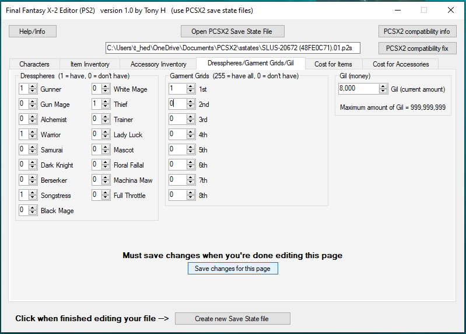Viewport: 466px width, 334px height.
Task: Switch to the Characters tab
Action: pyautogui.click(x=34, y=64)
